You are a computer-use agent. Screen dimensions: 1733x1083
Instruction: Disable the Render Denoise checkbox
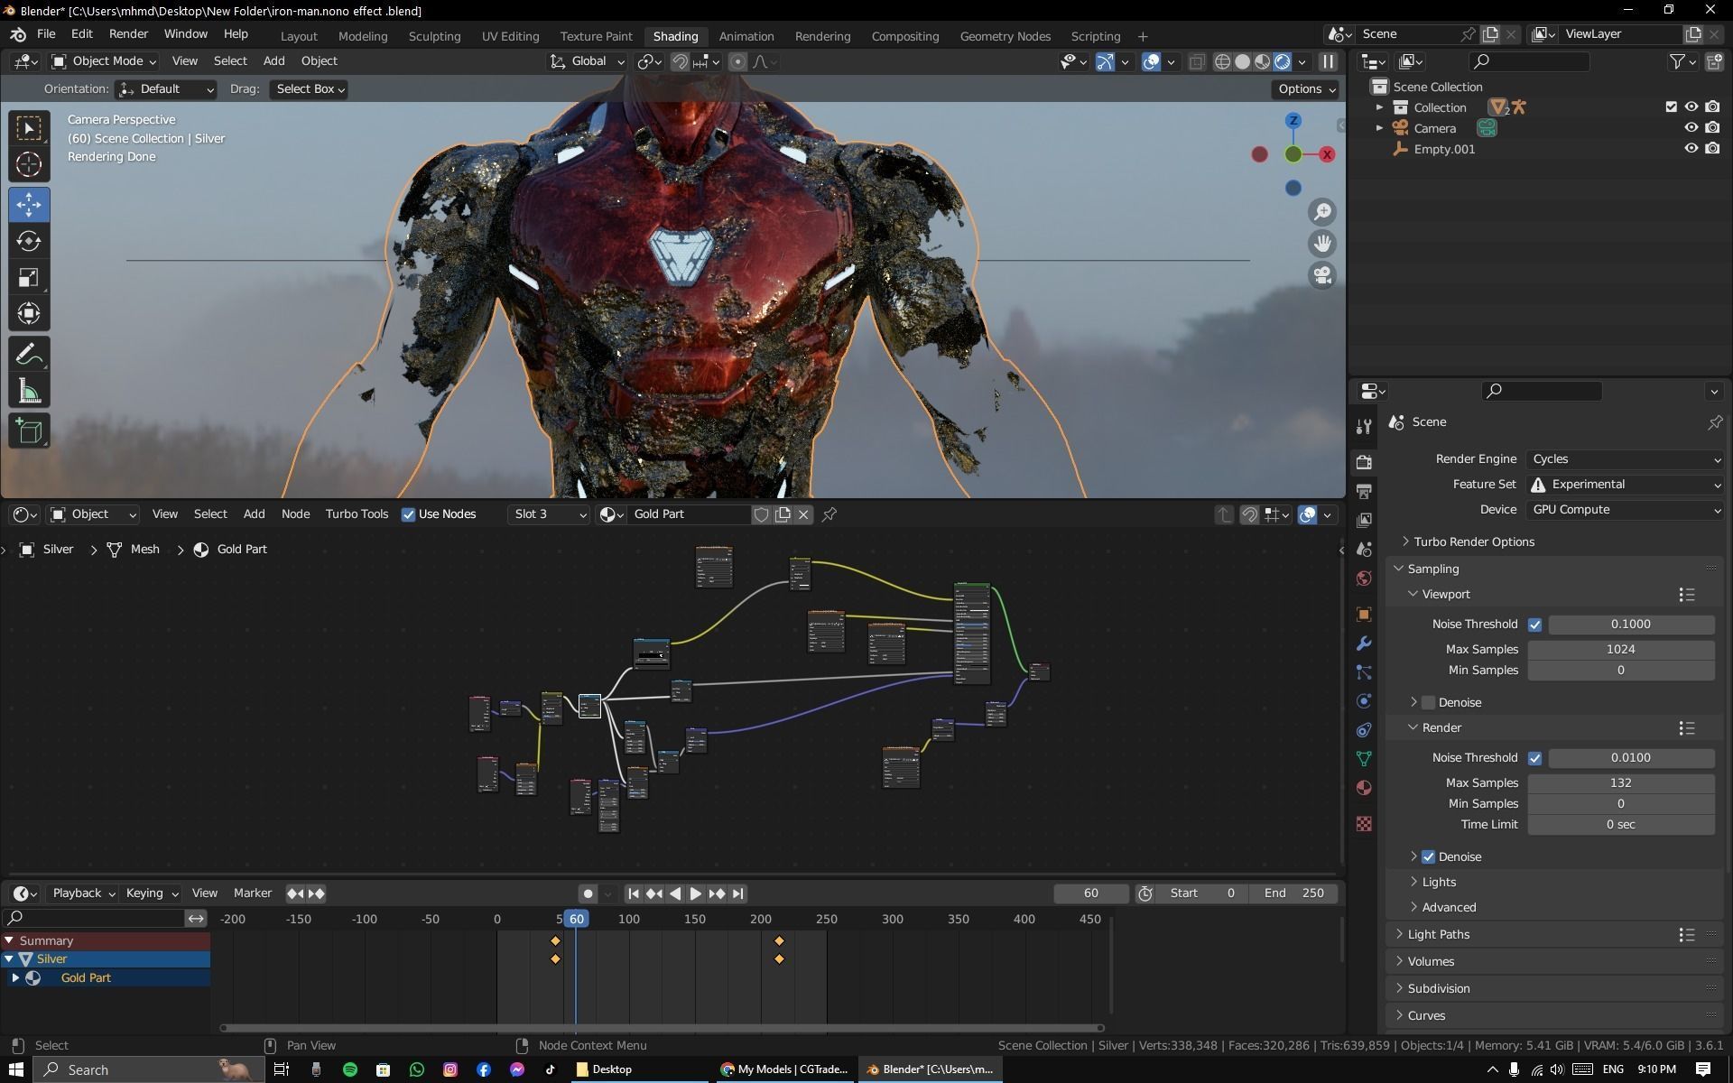pos(1428,857)
